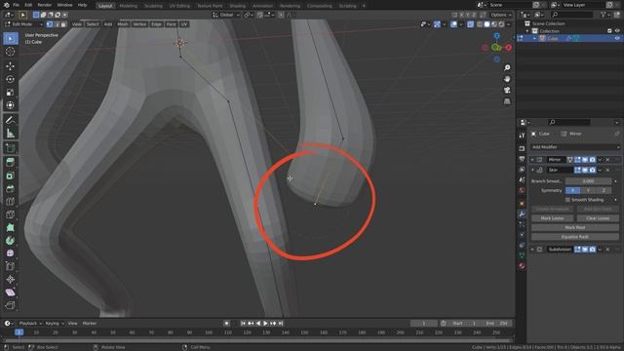Click the viewport zoom magnifier icon
This screenshot has height=351, width=624.
tap(507, 68)
